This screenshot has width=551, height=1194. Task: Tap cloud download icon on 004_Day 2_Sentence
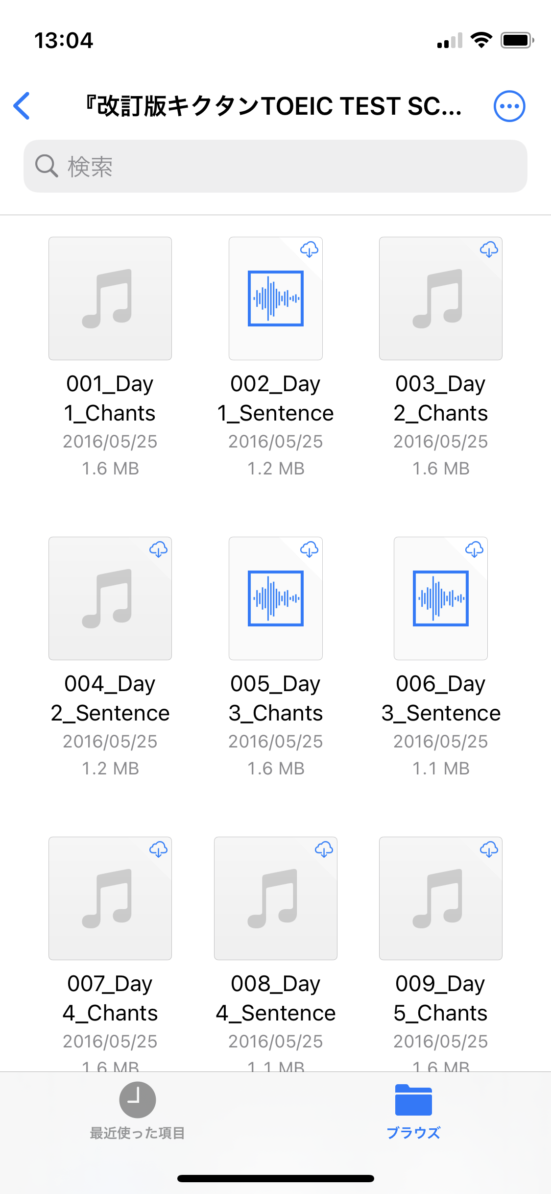point(158,549)
